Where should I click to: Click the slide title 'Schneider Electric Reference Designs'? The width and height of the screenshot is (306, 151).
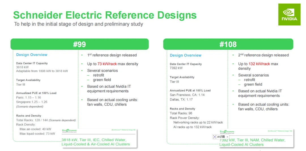105,15
